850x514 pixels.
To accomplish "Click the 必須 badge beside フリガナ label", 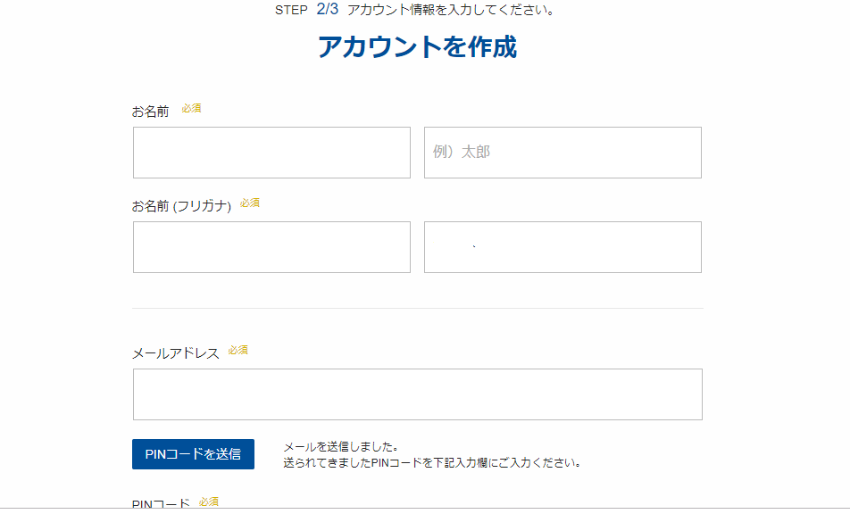I will [x=250, y=203].
